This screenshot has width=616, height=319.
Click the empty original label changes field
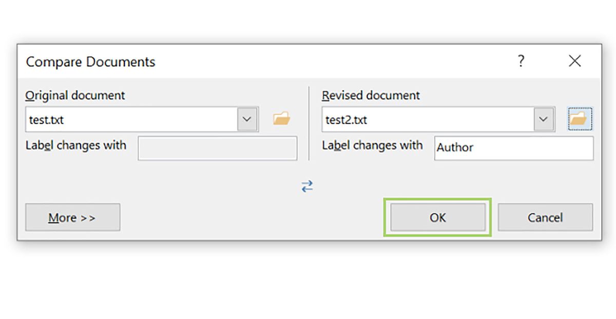pos(217,148)
